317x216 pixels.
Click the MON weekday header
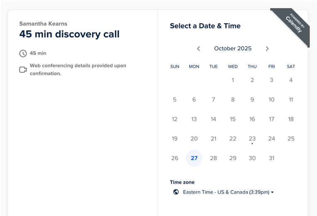tap(194, 67)
